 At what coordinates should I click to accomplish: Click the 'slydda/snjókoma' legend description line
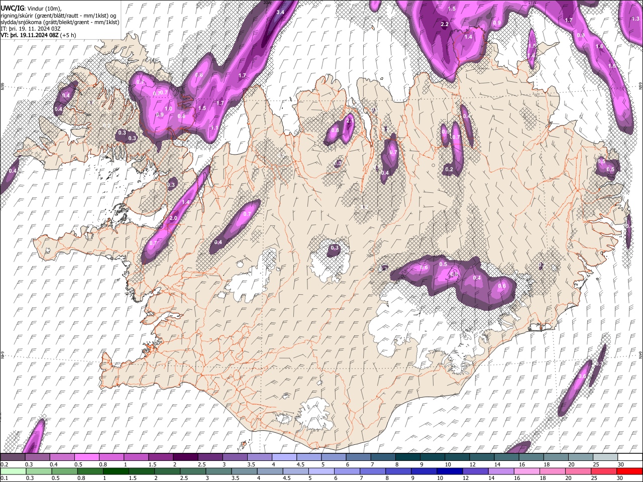[x=60, y=22]
